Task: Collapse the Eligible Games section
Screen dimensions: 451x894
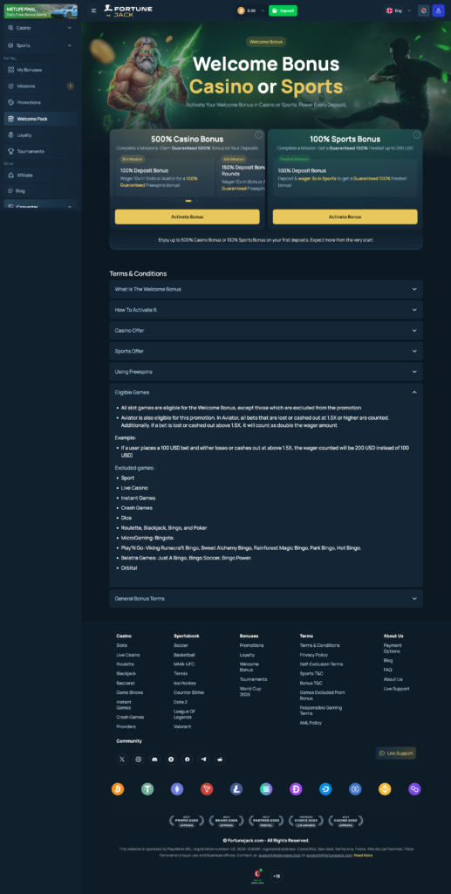Action: (x=266, y=392)
